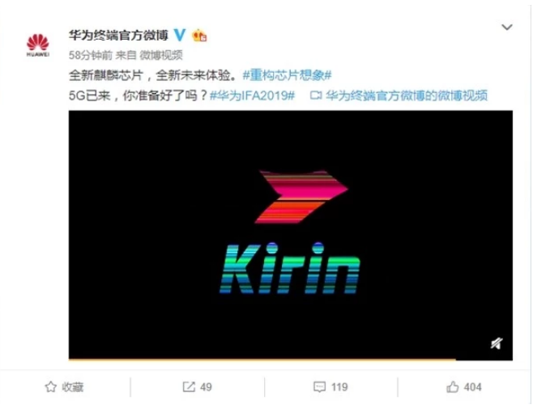Open the post options chevron menu

(507, 28)
